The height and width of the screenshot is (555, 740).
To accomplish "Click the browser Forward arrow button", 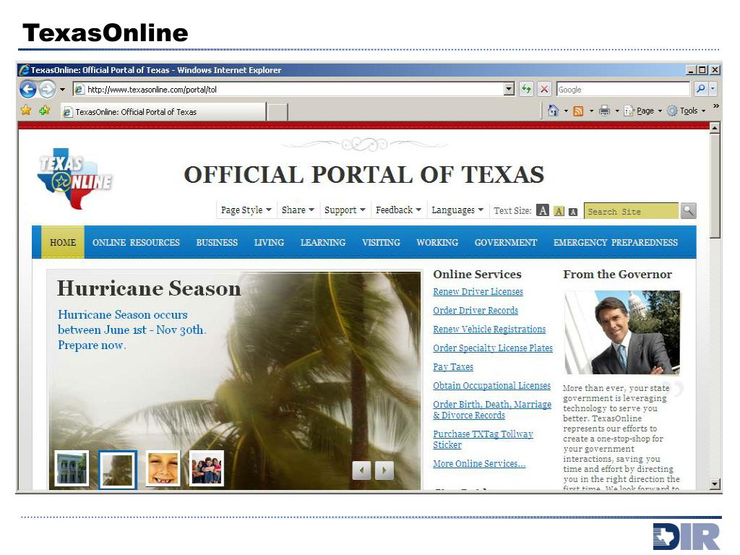I will 47,89.
